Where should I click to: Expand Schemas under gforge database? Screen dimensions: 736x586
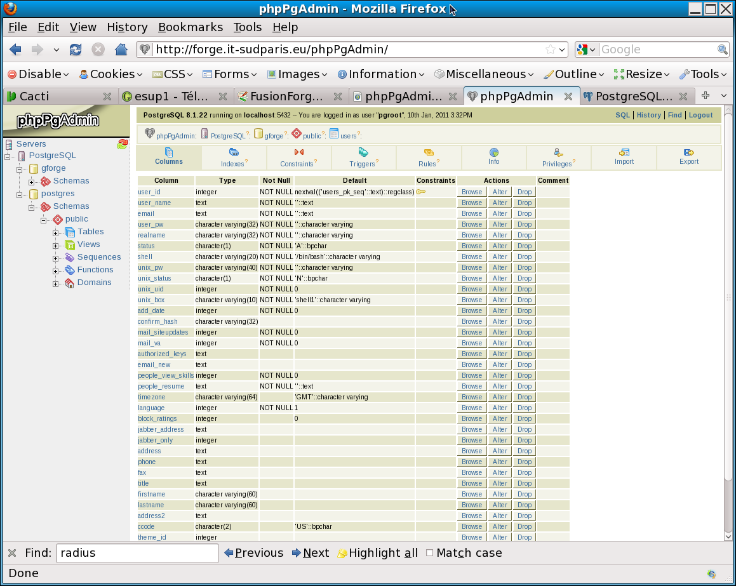click(x=32, y=182)
